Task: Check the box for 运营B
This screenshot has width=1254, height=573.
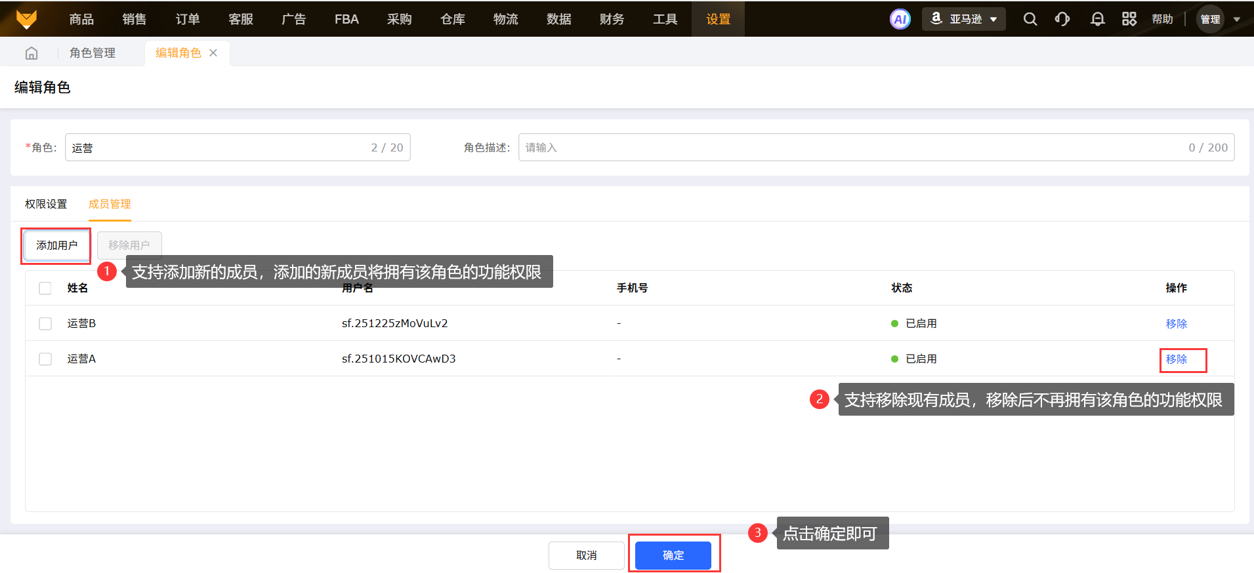Action: click(x=45, y=324)
